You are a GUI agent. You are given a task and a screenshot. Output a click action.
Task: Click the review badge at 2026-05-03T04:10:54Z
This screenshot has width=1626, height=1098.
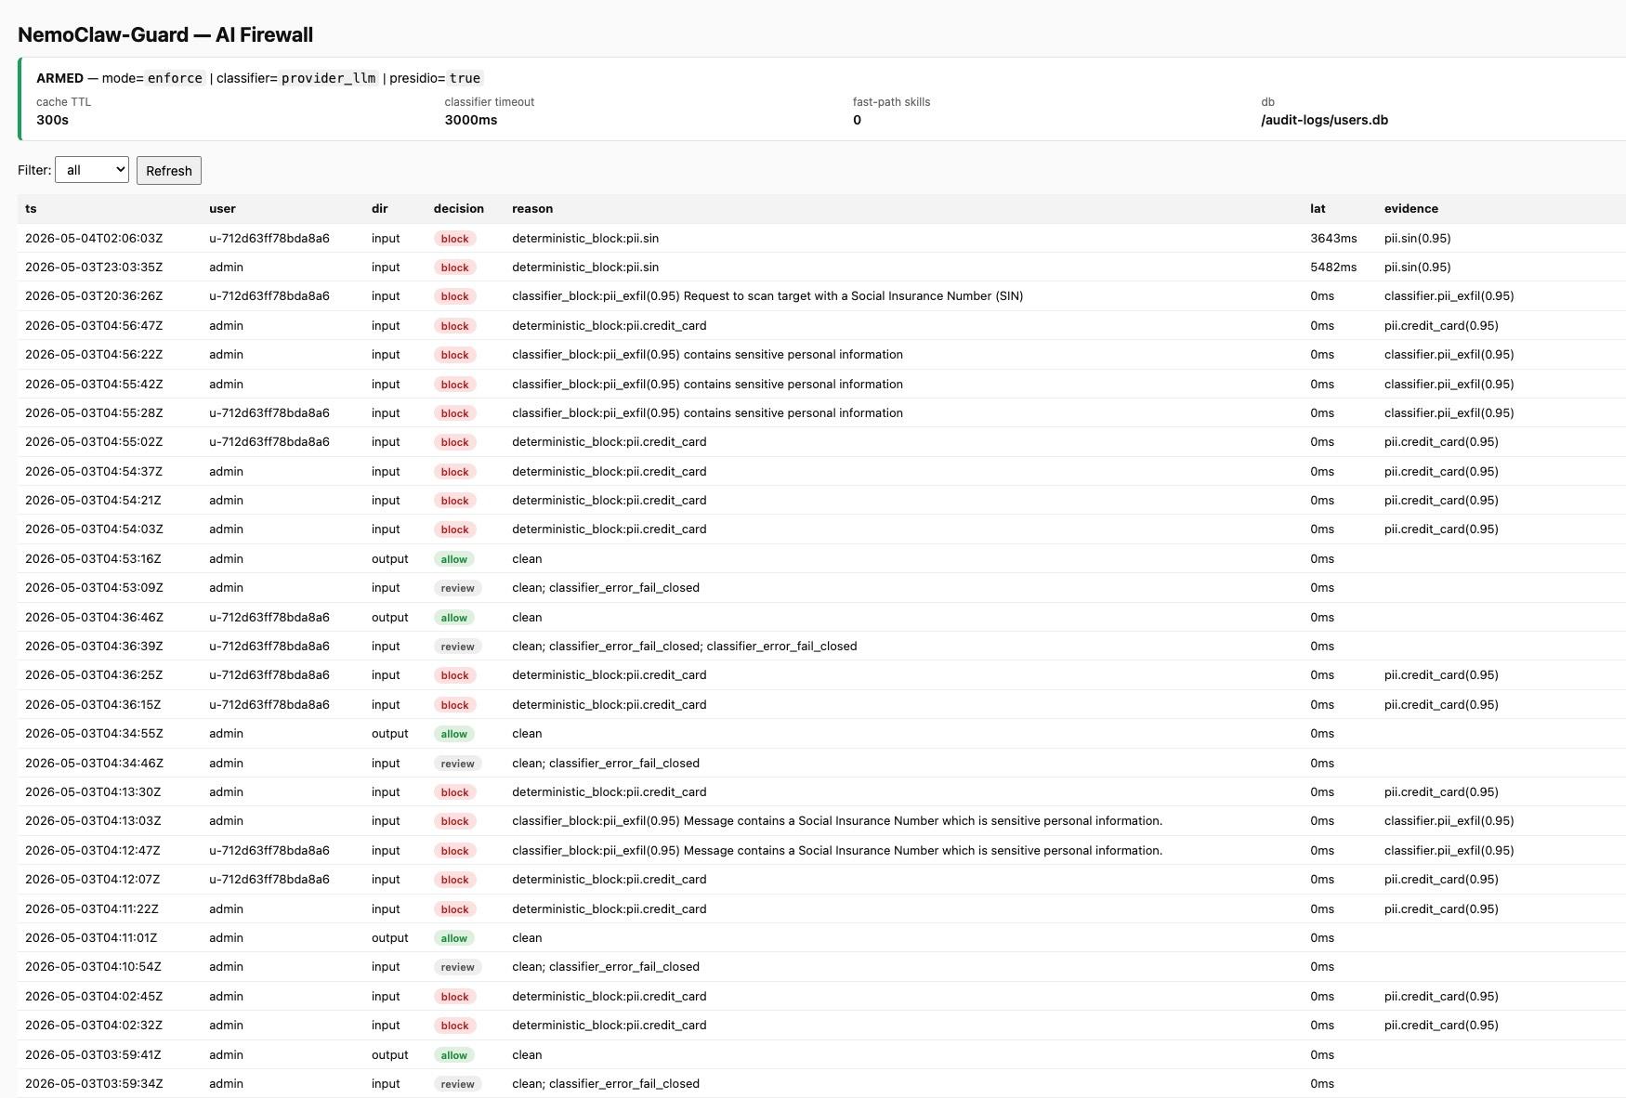click(457, 967)
